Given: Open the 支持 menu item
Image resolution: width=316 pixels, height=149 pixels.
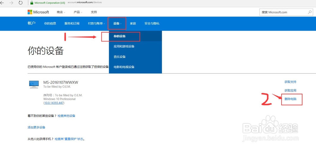Looking at the screenshot, I should pyautogui.click(x=94, y=12).
